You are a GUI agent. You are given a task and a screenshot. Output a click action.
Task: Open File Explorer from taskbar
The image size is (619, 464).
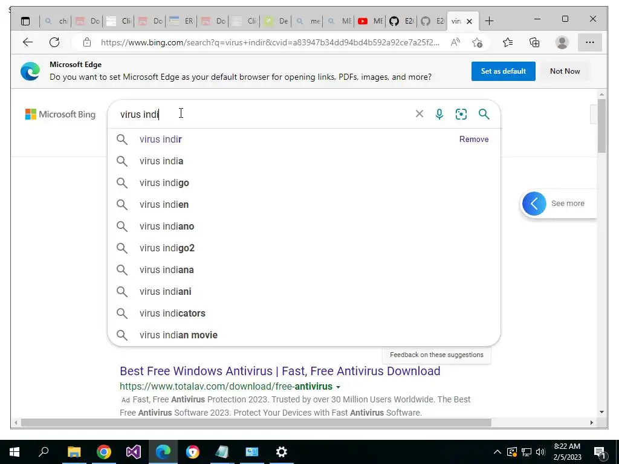[74, 452]
